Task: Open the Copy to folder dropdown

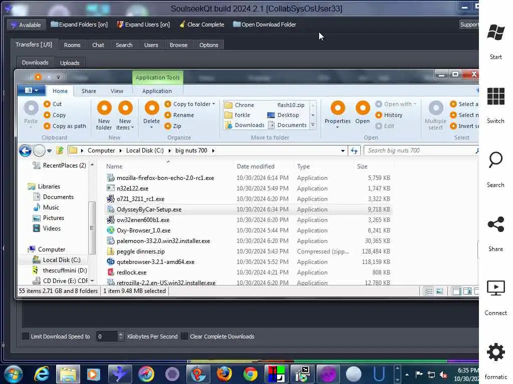Action: [x=190, y=104]
